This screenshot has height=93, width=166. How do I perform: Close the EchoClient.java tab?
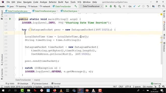(79, 11)
